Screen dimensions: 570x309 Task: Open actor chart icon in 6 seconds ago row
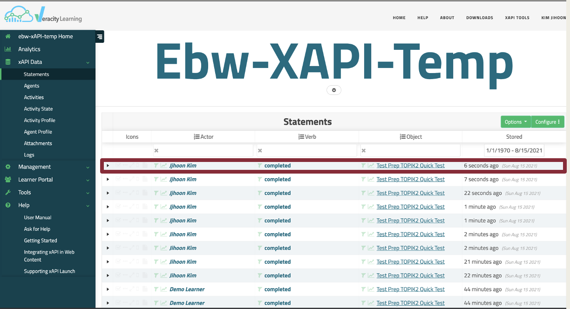click(164, 166)
